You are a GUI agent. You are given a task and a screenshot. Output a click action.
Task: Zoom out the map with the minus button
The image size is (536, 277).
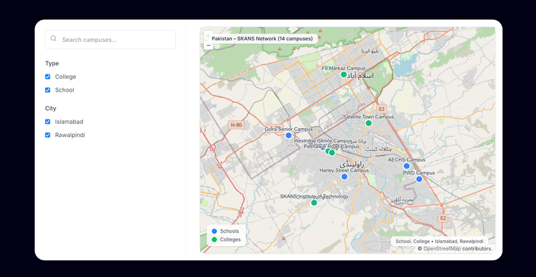(208, 45)
